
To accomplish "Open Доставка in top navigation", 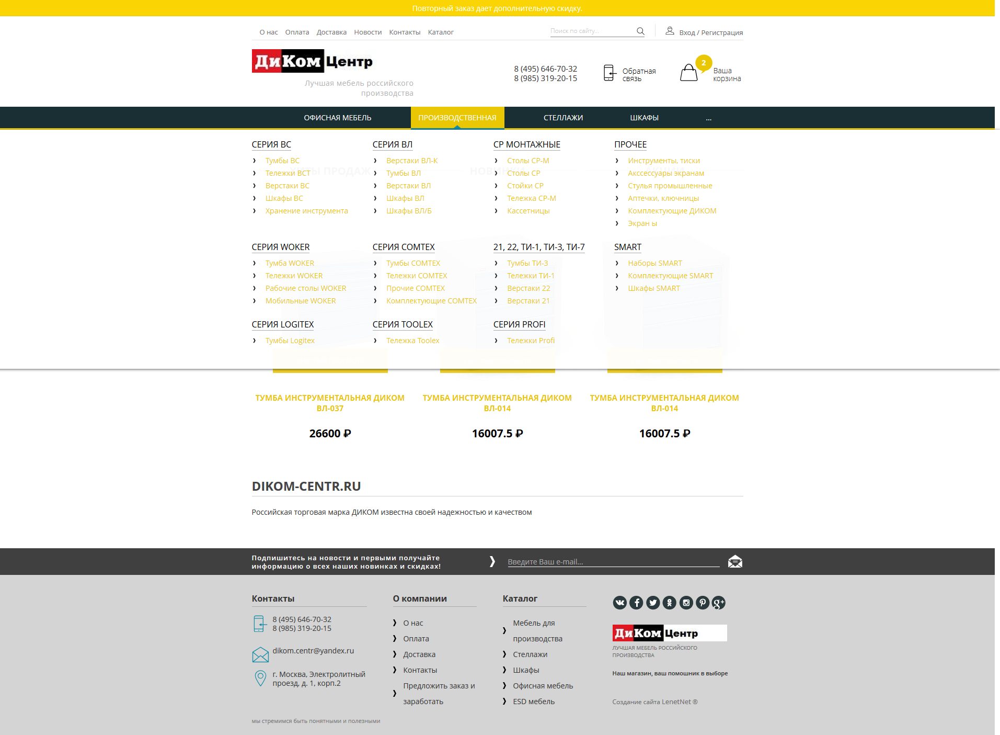I will coord(331,32).
